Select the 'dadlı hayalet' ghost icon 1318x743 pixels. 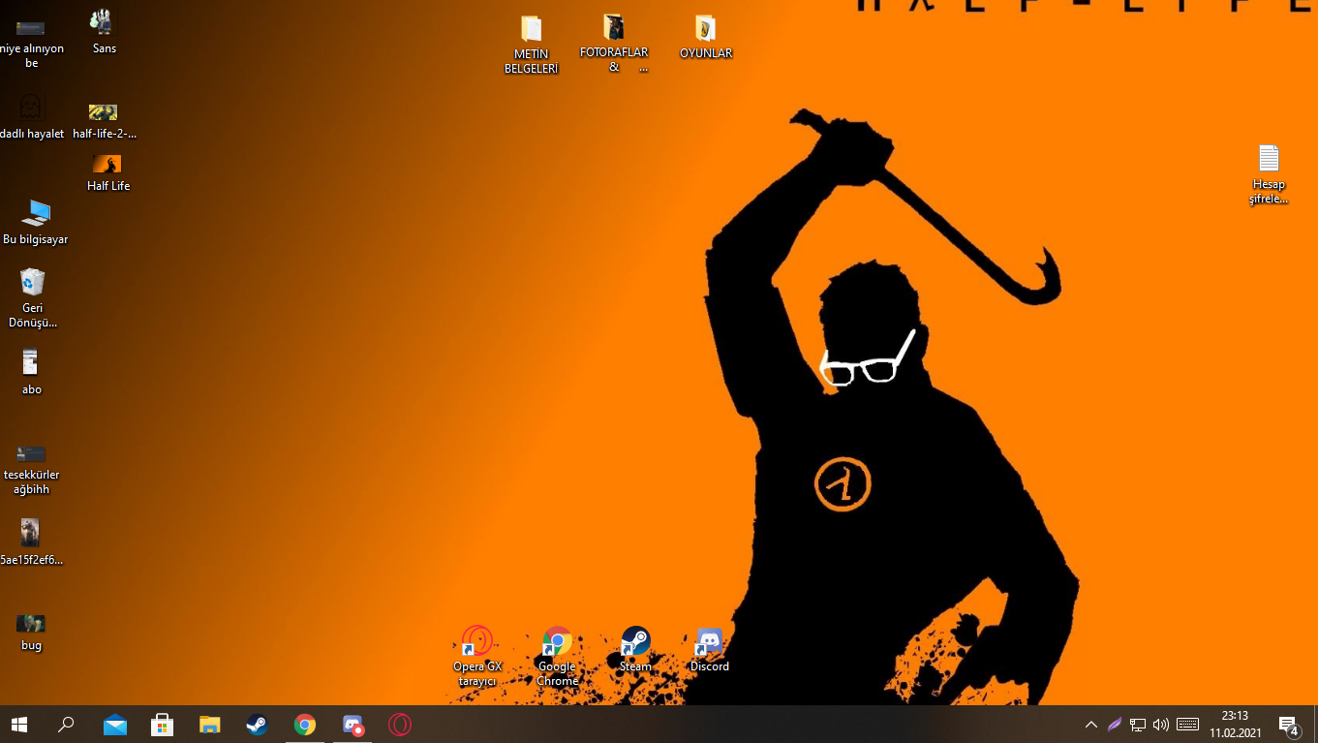tap(32, 116)
